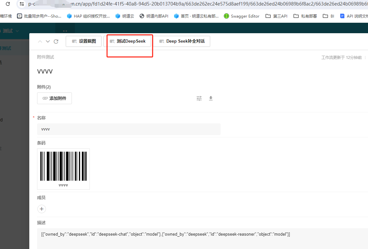This screenshot has height=249, width=368.
Task: Go to previous record with up arrow
Action: pos(40,42)
